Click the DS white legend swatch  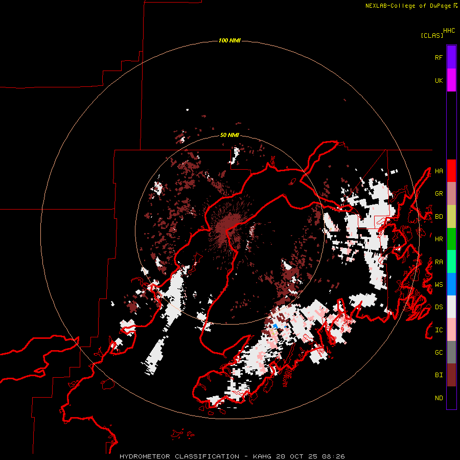click(451, 307)
